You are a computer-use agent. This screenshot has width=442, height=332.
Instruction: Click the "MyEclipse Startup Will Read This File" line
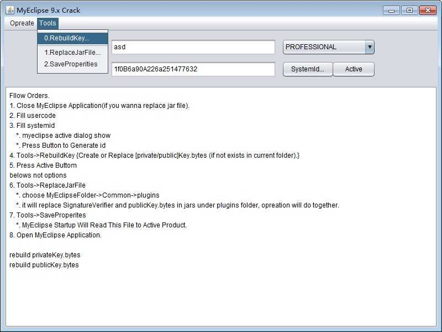(102, 225)
